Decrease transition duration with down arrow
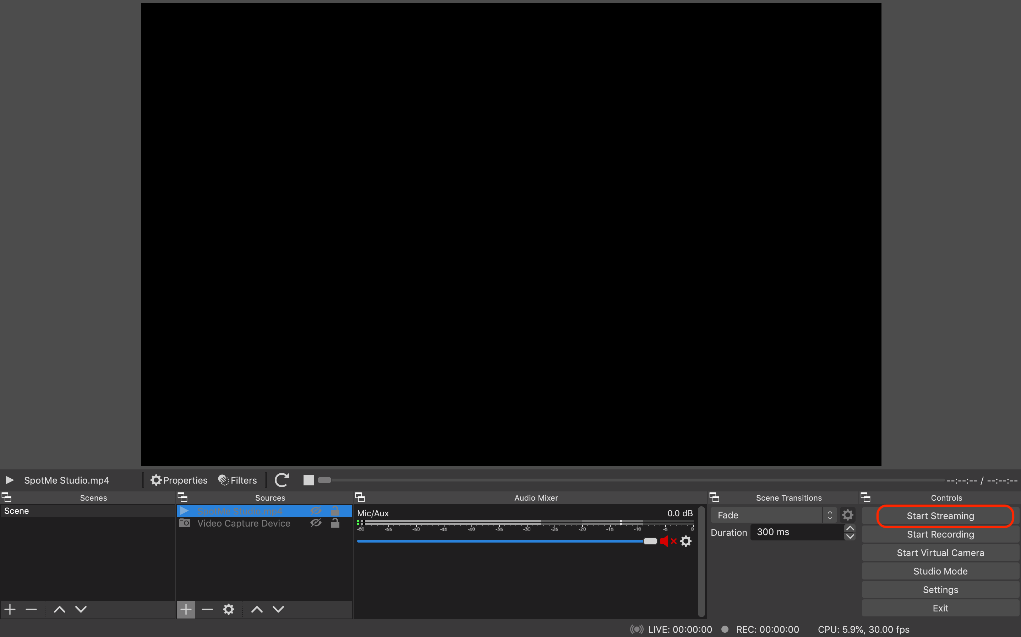Viewport: 1021px width, 637px height. tap(850, 537)
